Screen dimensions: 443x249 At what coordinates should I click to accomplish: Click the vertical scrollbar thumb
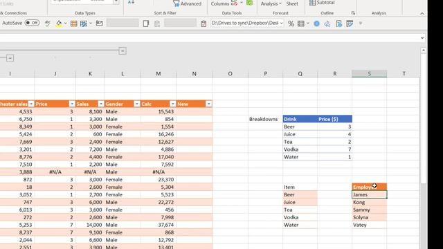pos(423,118)
